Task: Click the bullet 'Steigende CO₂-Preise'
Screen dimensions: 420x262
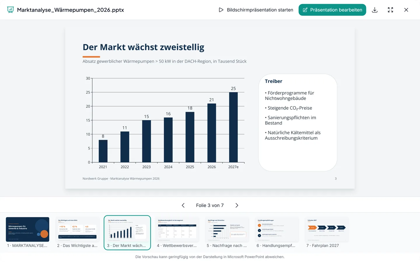Action: pyautogui.click(x=288, y=108)
